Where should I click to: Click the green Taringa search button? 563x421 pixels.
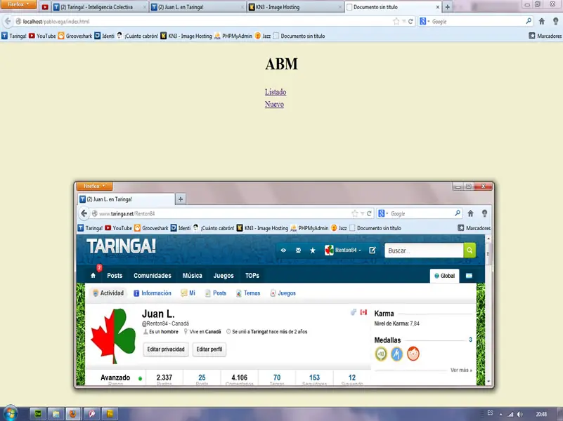pyautogui.click(x=470, y=250)
